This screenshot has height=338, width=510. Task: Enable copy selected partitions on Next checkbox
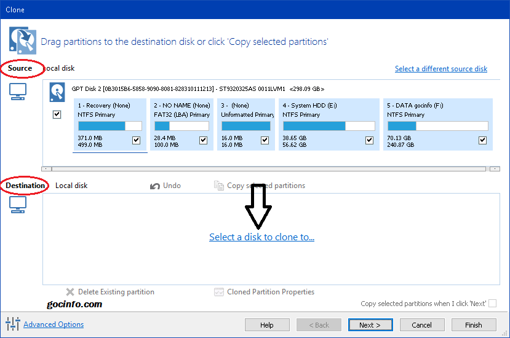(492, 304)
